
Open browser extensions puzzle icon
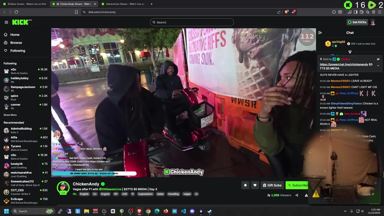pyautogui.click(x=334, y=12)
